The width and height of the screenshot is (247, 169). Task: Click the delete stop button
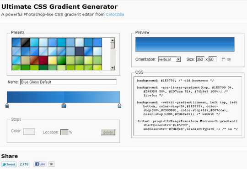pos(108,132)
